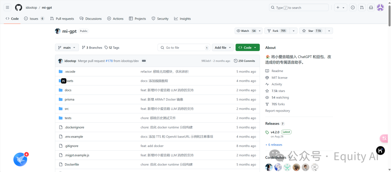This screenshot has width=391, height=172.
Task: Click the pink translate floating icon
Action: [384, 138]
